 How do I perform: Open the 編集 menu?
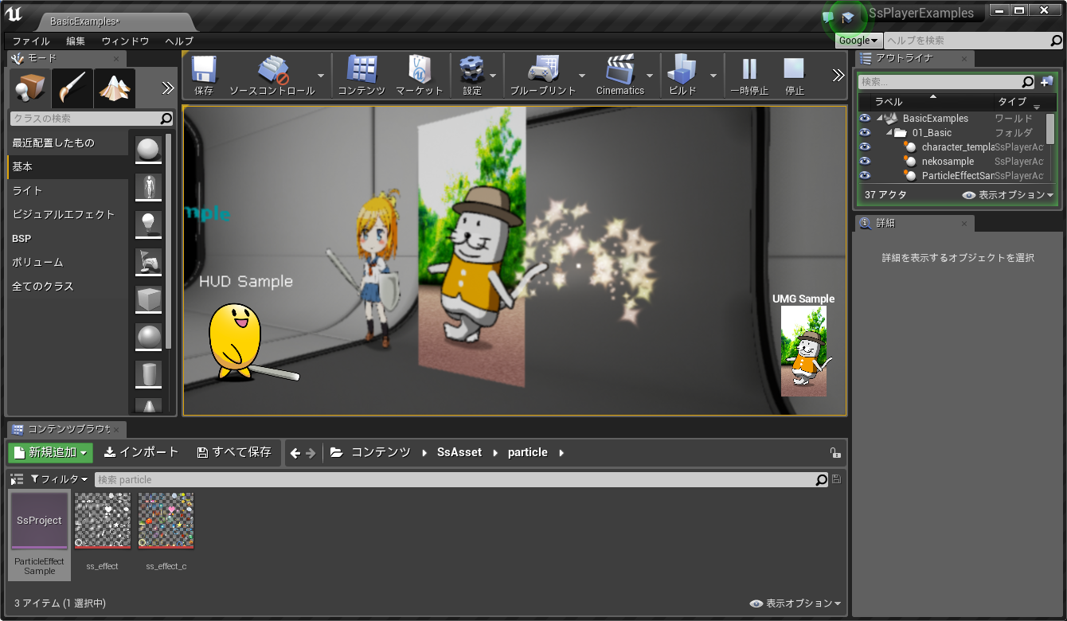(76, 41)
